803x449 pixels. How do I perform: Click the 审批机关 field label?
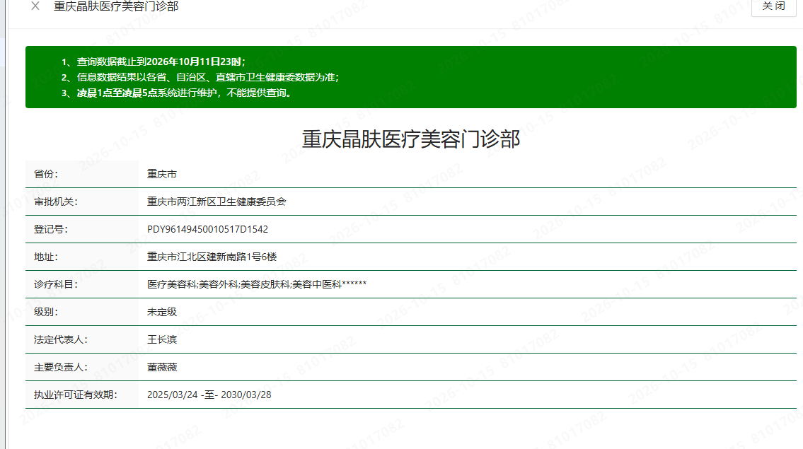56,202
